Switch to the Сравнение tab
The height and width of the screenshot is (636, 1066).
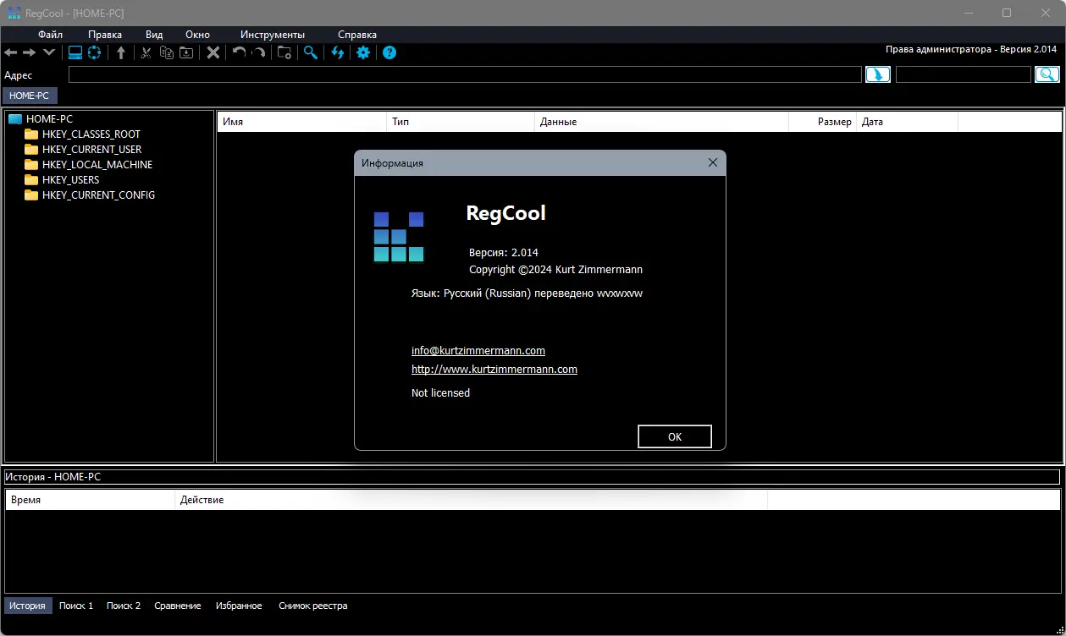(x=178, y=606)
